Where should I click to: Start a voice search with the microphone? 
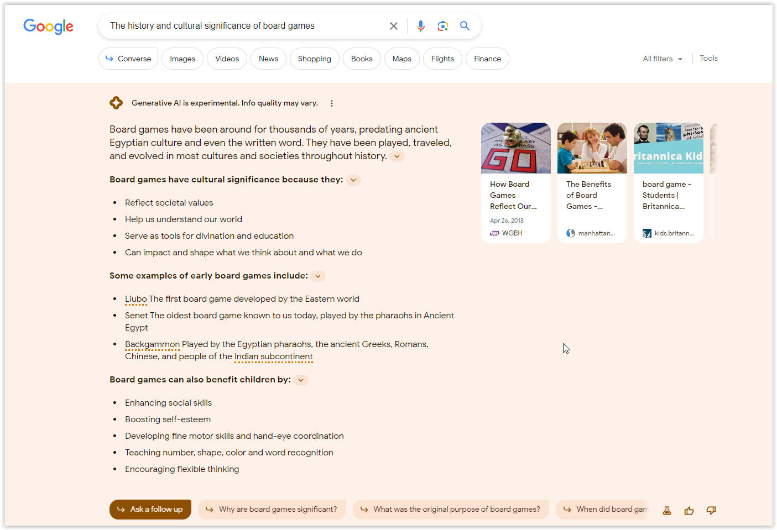click(x=421, y=25)
